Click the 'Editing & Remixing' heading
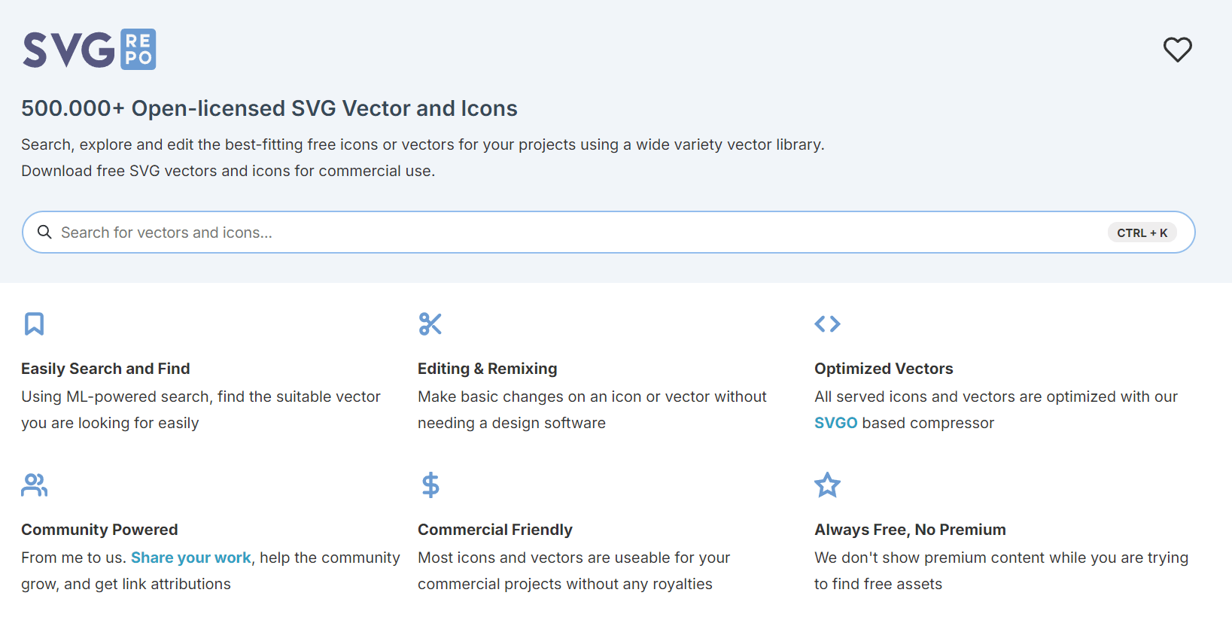This screenshot has height=626, width=1232. 488,369
